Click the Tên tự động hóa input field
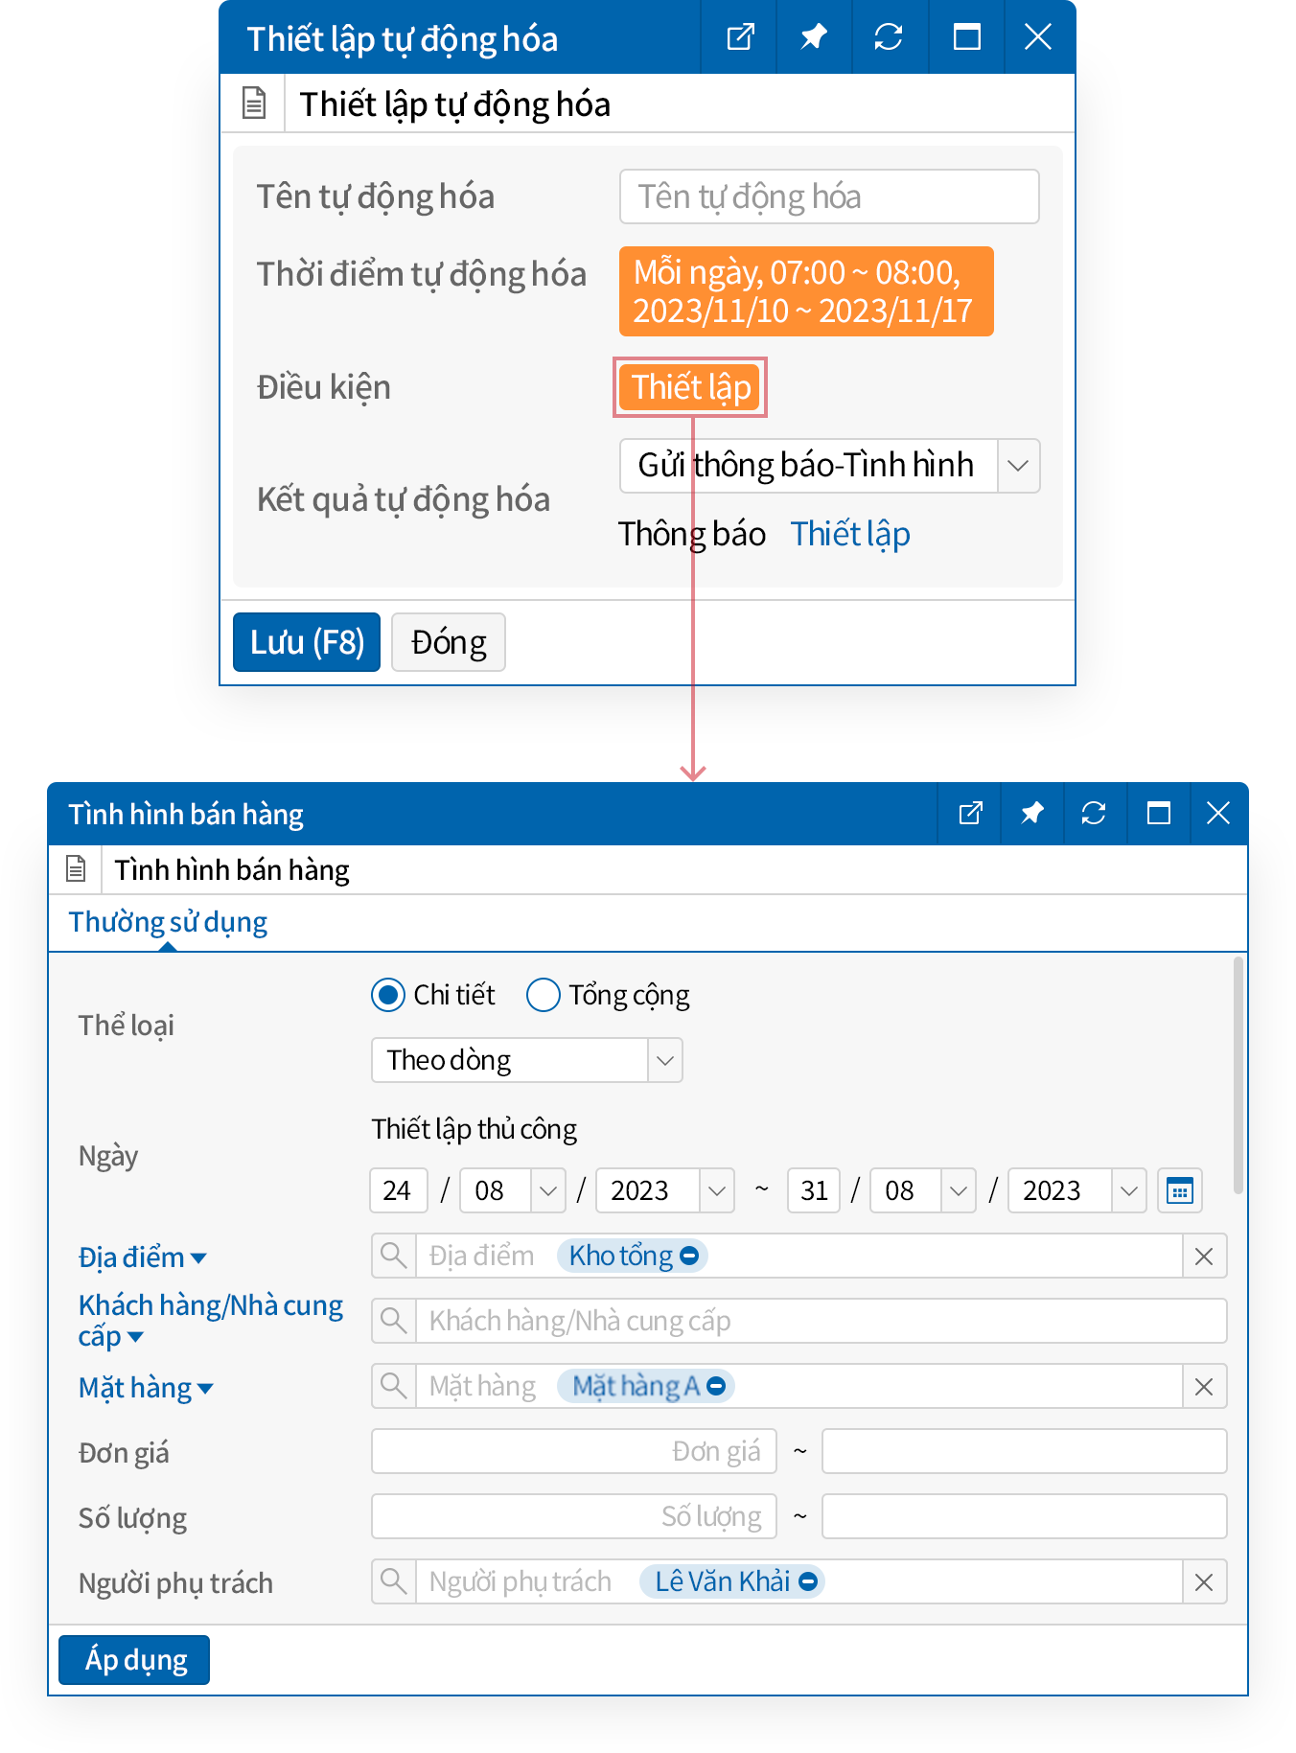Image resolution: width=1296 pixels, height=1753 pixels. pyautogui.click(x=828, y=196)
